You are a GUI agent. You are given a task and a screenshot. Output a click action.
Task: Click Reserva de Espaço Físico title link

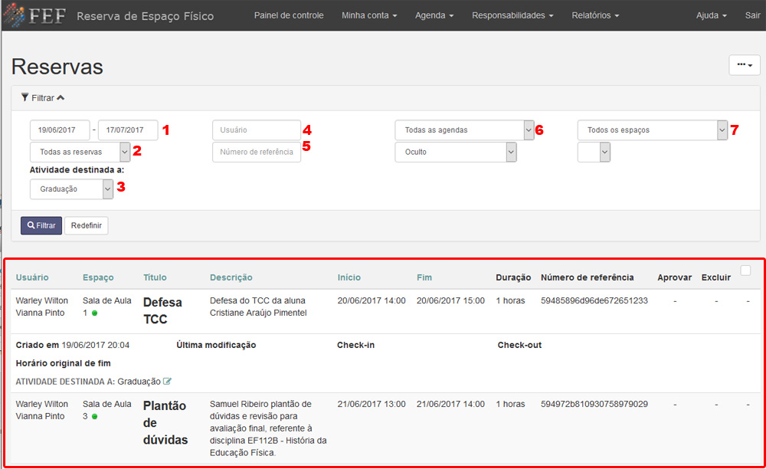pyautogui.click(x=145, y=16)
